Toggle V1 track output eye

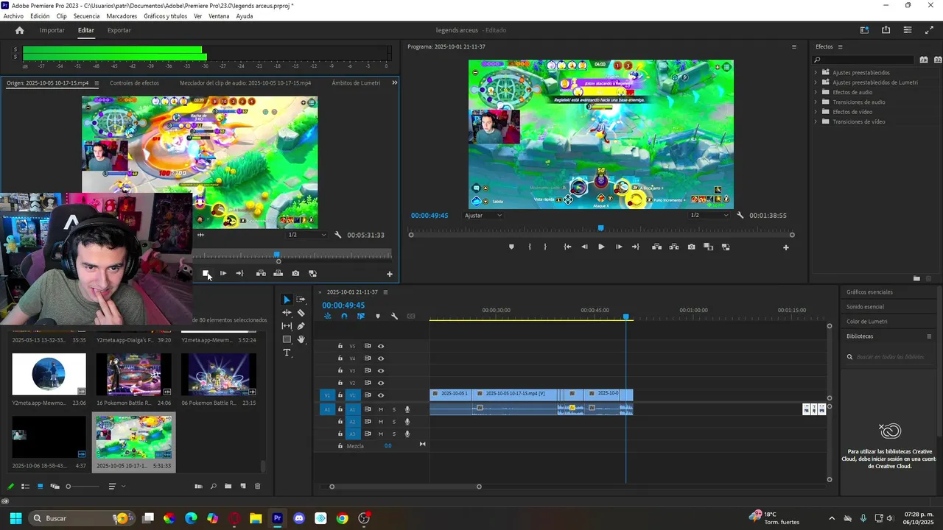[381, 395]
